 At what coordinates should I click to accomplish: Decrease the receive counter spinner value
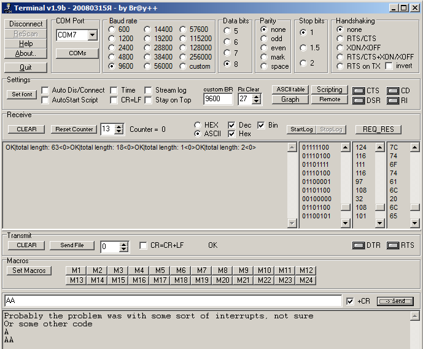pyautogui.click(x=118, y=132)
